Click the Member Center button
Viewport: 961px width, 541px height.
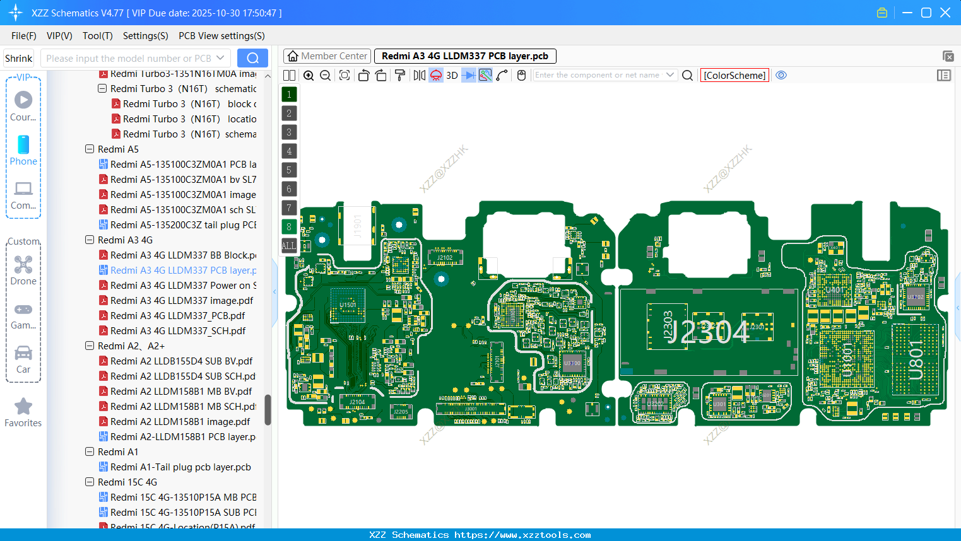[327, 55]
